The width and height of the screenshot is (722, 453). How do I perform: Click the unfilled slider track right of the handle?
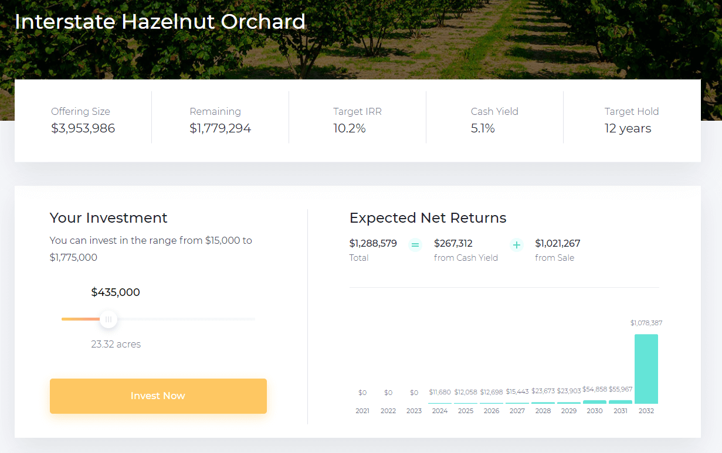click(187, 319)
